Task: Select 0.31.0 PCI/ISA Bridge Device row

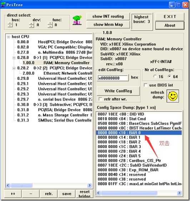Action: click(55, 110)
